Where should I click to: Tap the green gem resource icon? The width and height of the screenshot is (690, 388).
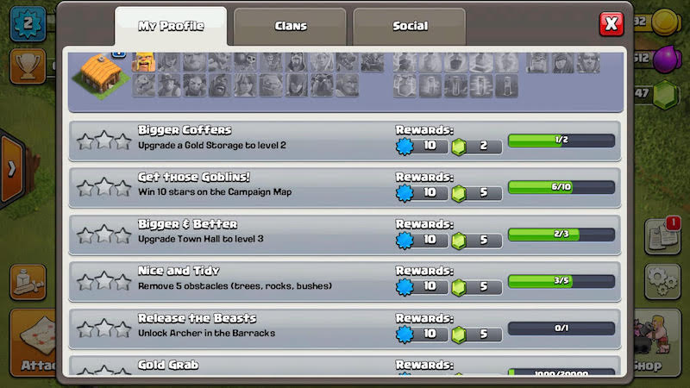point(665,94)
